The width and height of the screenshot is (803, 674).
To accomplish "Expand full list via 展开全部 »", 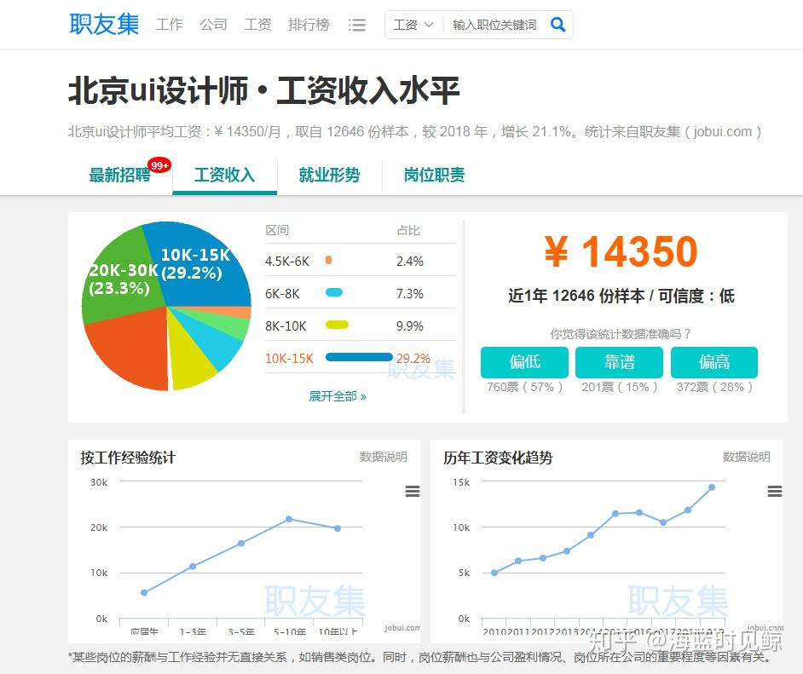I will pyautogui.click(x=338, y=396).
